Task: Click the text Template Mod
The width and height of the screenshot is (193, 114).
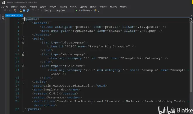Action: tap(55, 90)
